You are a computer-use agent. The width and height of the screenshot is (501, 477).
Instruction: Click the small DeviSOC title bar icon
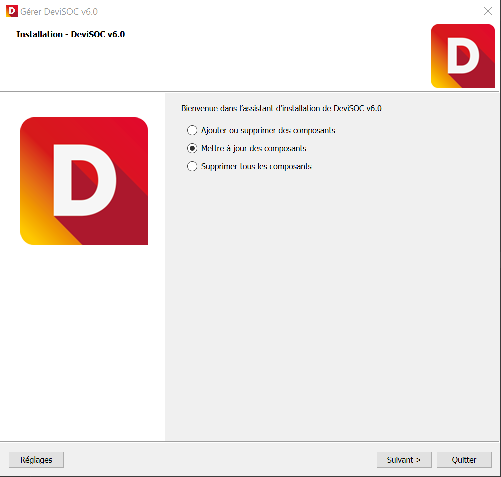point(12,11)
